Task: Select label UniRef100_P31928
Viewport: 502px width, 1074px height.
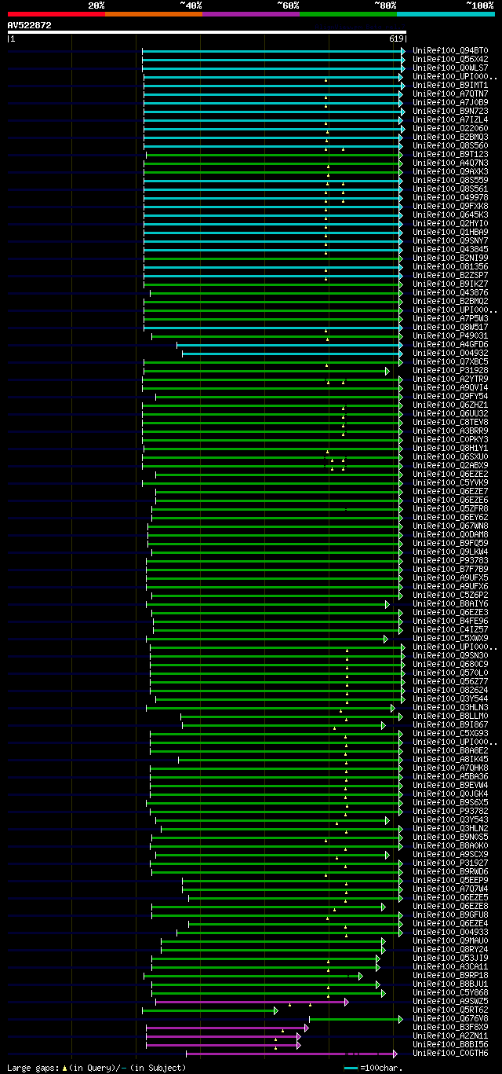Action: click(x=450, y=371)
